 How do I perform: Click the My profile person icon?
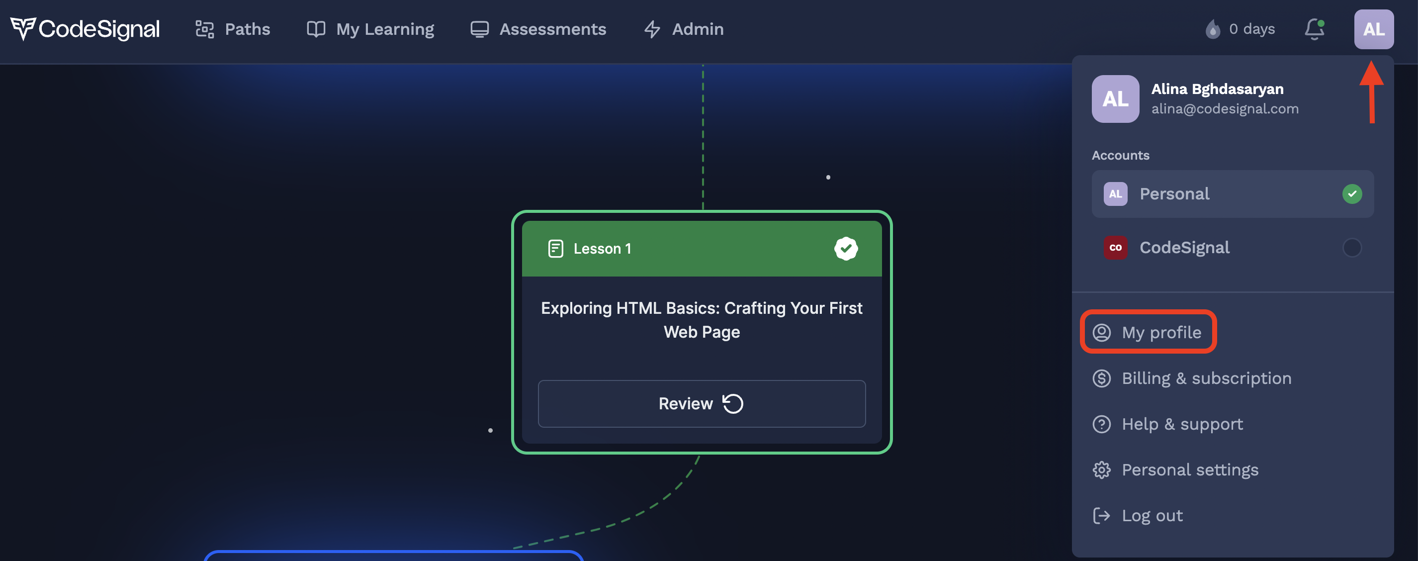[x=1101, y=332]
